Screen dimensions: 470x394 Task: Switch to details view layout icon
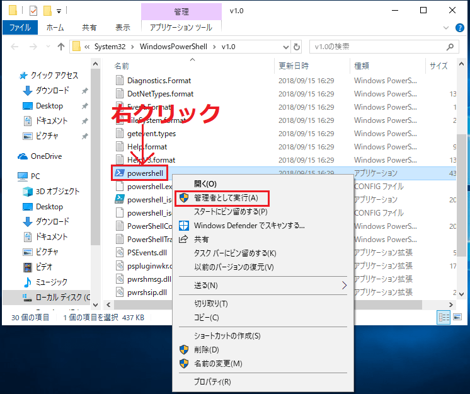pos(444,317)
